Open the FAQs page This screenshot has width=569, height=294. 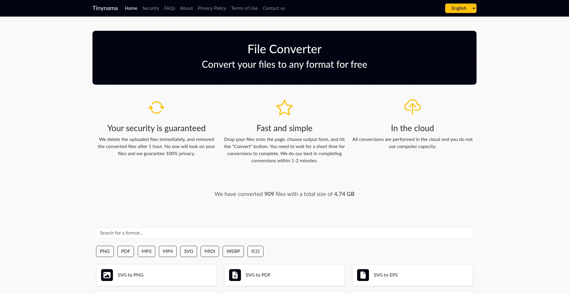[170, 8]
